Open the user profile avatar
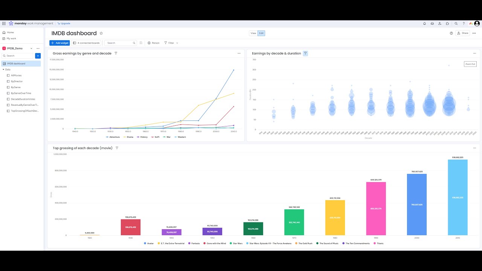 (477, 23)
